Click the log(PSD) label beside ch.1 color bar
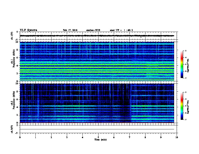The image size is (199, 154). point(188,65)
